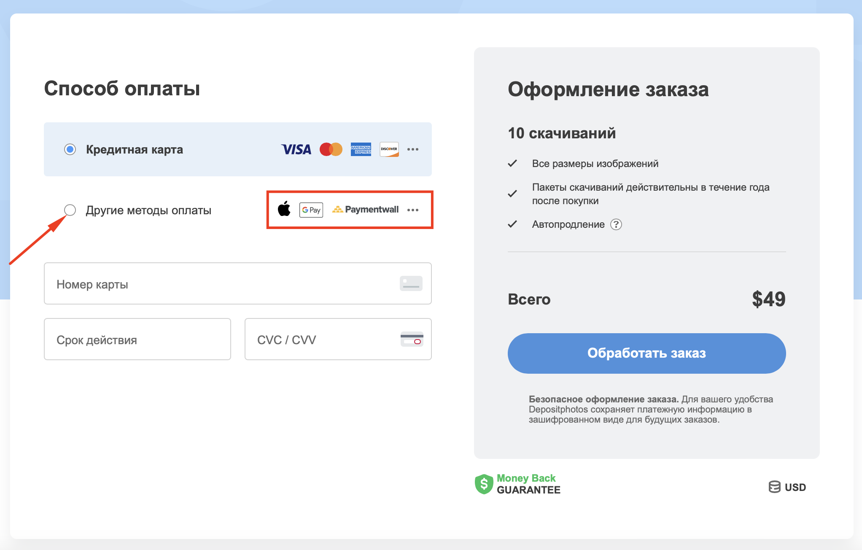Select the American Express icon

(361, 149)
